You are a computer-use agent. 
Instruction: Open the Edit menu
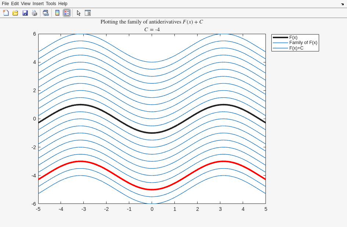(15, 4)
